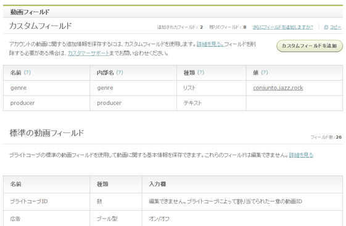Open the カスタマーサポート link
Viewport: 346px width, 226px height.
[x=88, y=54]
